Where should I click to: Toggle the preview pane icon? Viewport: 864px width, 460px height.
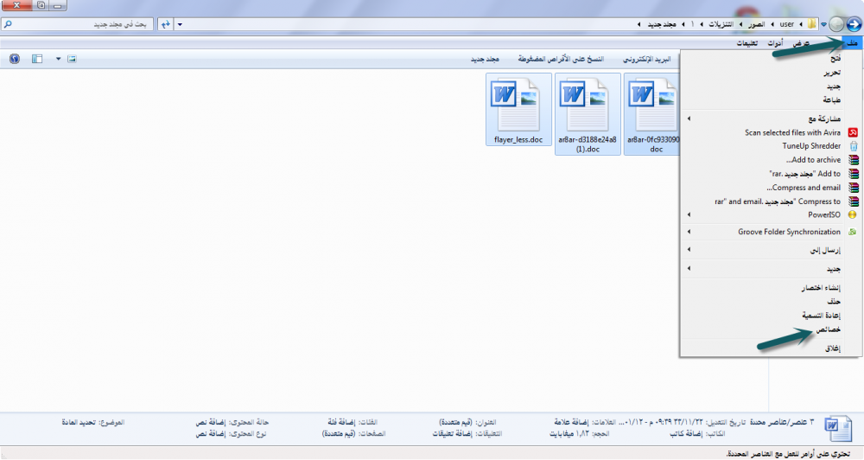(36, 60)
